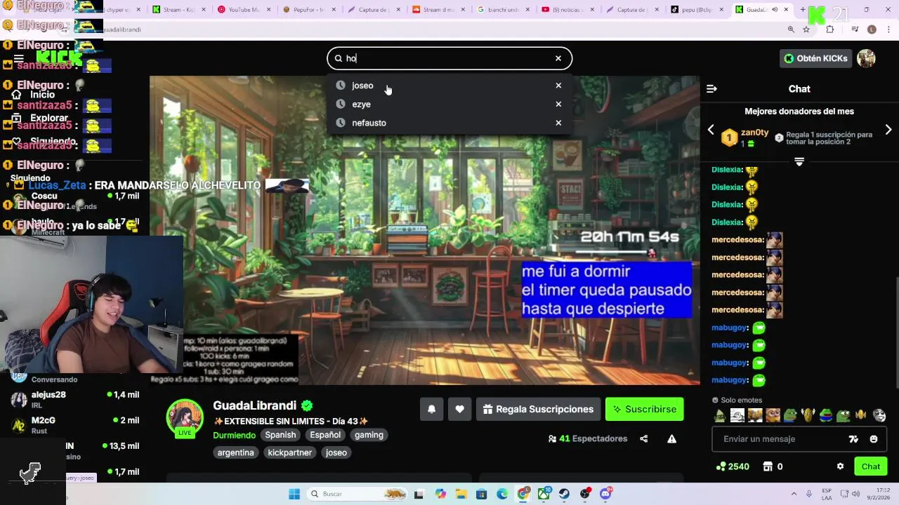Collapse the chat panel icon
The width and height of the screenshot is (899, 505).
711,89
